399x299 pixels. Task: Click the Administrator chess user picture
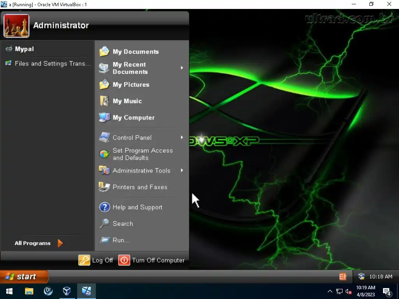point(16,26)
